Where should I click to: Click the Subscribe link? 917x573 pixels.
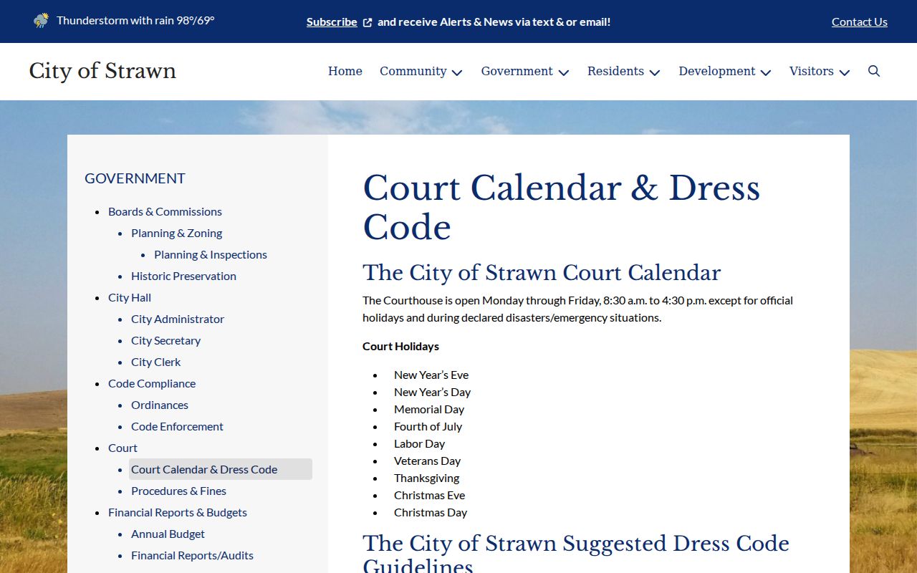332,21
